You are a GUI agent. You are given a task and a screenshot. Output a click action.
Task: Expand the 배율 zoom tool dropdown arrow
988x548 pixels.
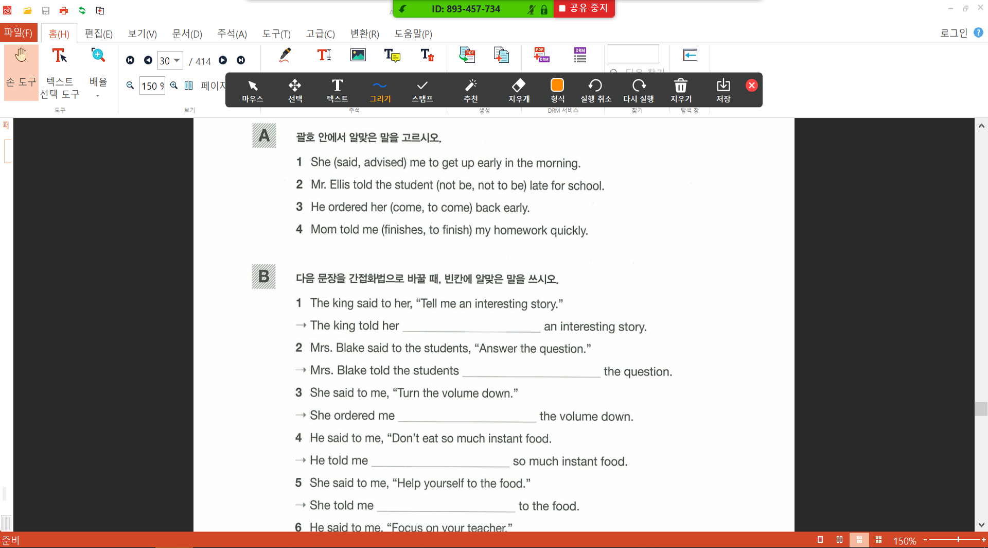click(x=98, y=96)
